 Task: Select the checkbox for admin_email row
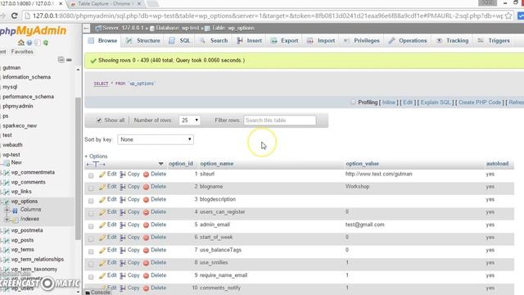[91, 226]
